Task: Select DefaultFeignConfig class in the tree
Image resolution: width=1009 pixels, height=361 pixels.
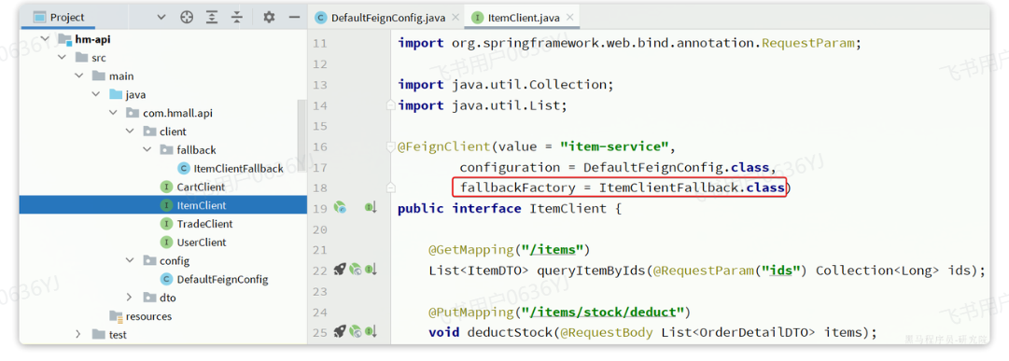Action: tap(222, 279)
